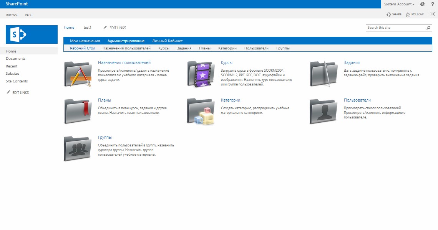Click the pencil icon by sidebar EDIT LINKS
The height and width of the screenshot is (230, 438).
[8, 92]
